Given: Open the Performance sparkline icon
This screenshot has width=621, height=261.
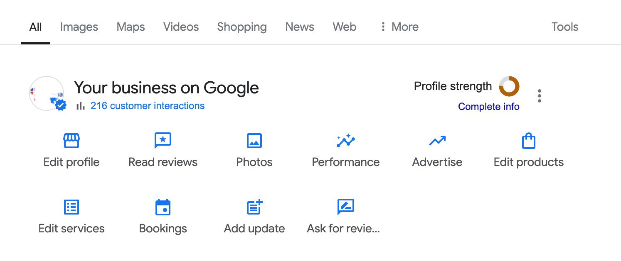Looking at the screenshot, I should click(346, 141).
